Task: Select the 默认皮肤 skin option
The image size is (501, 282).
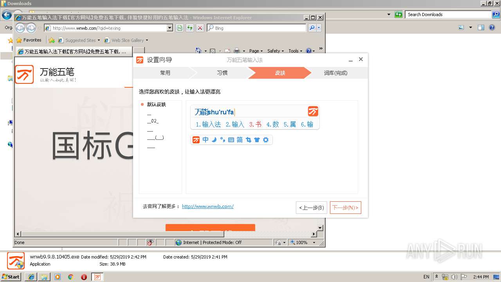Action: 157,105
